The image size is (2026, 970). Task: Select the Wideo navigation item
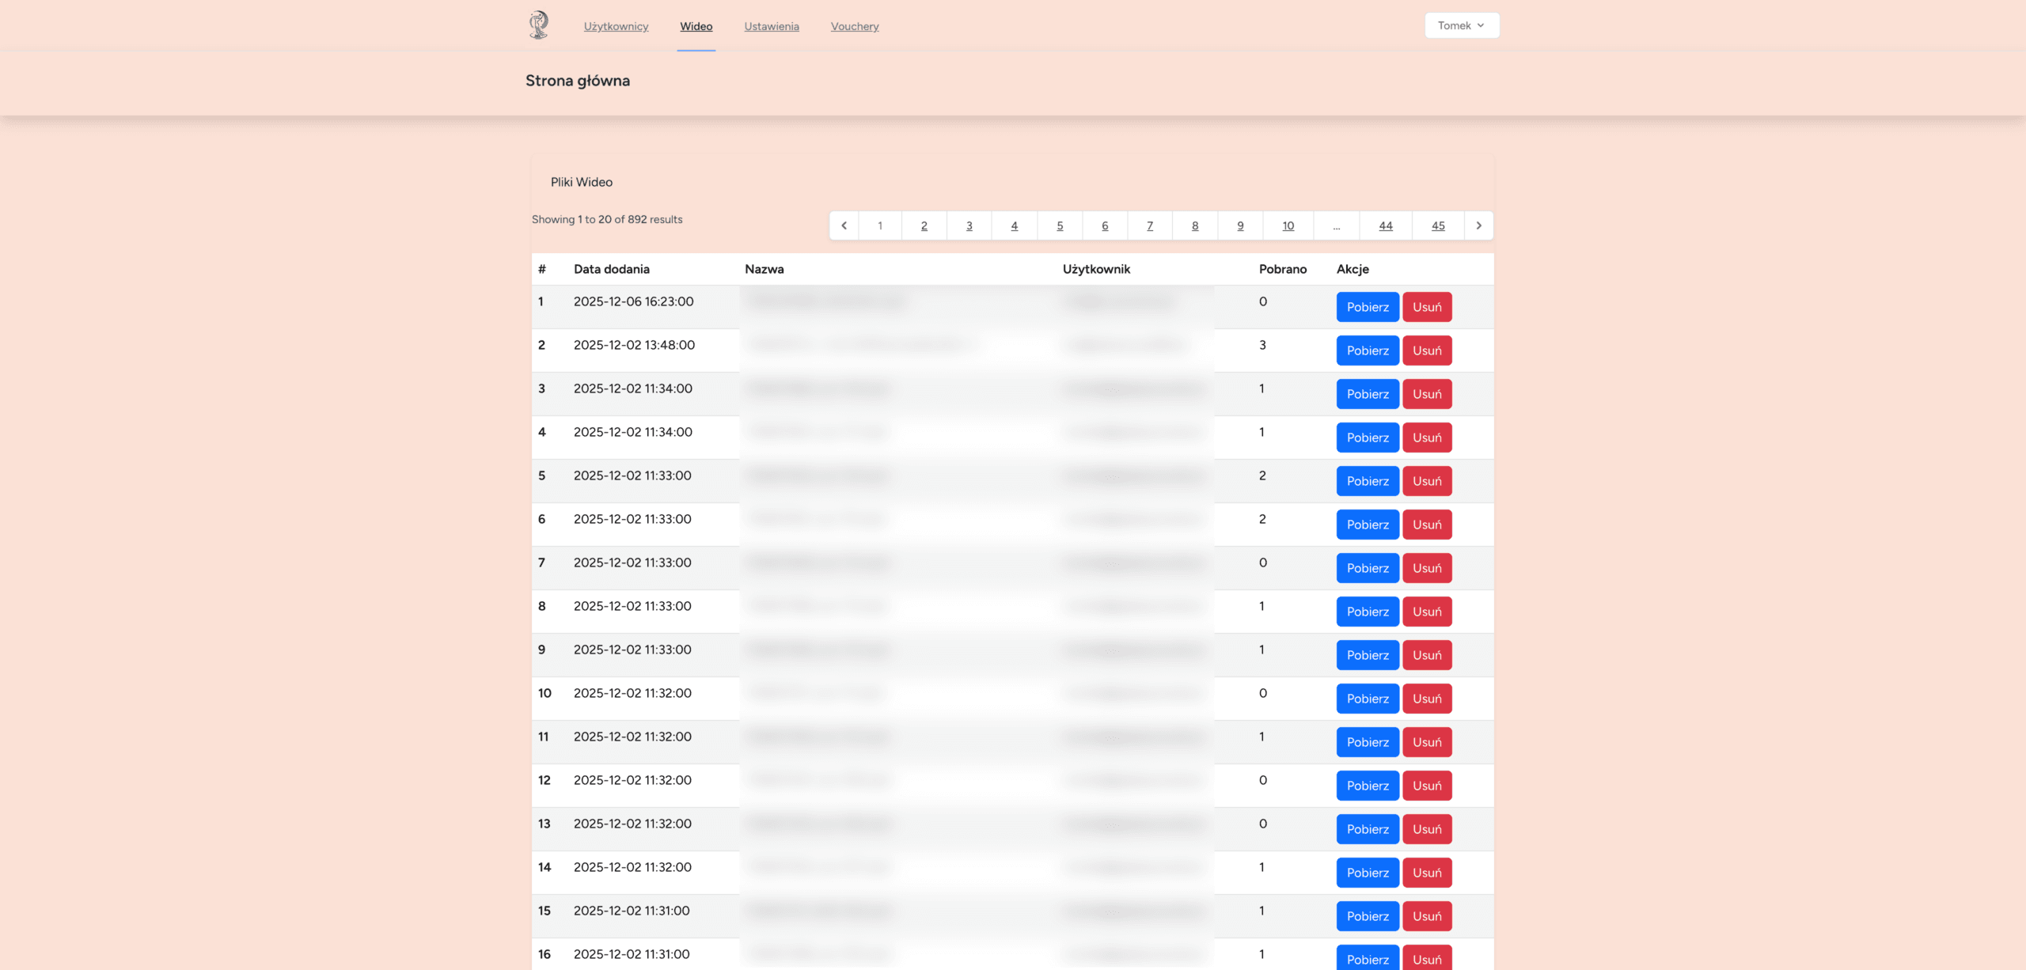click(696, 26)
